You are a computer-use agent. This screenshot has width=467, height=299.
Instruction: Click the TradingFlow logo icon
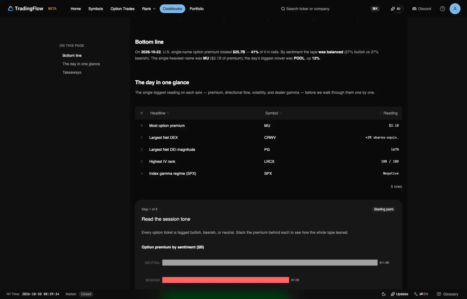click(x=11, y=9)
